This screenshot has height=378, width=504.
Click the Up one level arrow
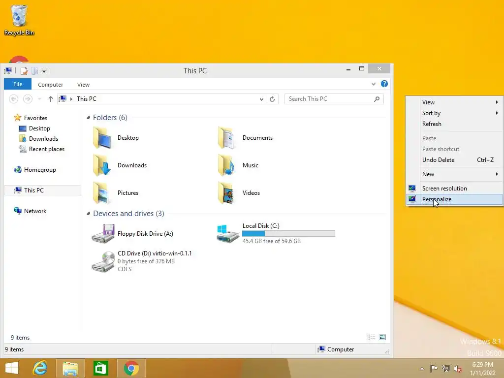click(x=51, y=99)
